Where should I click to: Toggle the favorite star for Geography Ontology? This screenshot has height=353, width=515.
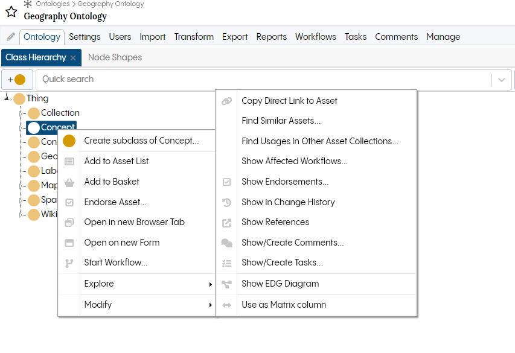pos(11,11)
